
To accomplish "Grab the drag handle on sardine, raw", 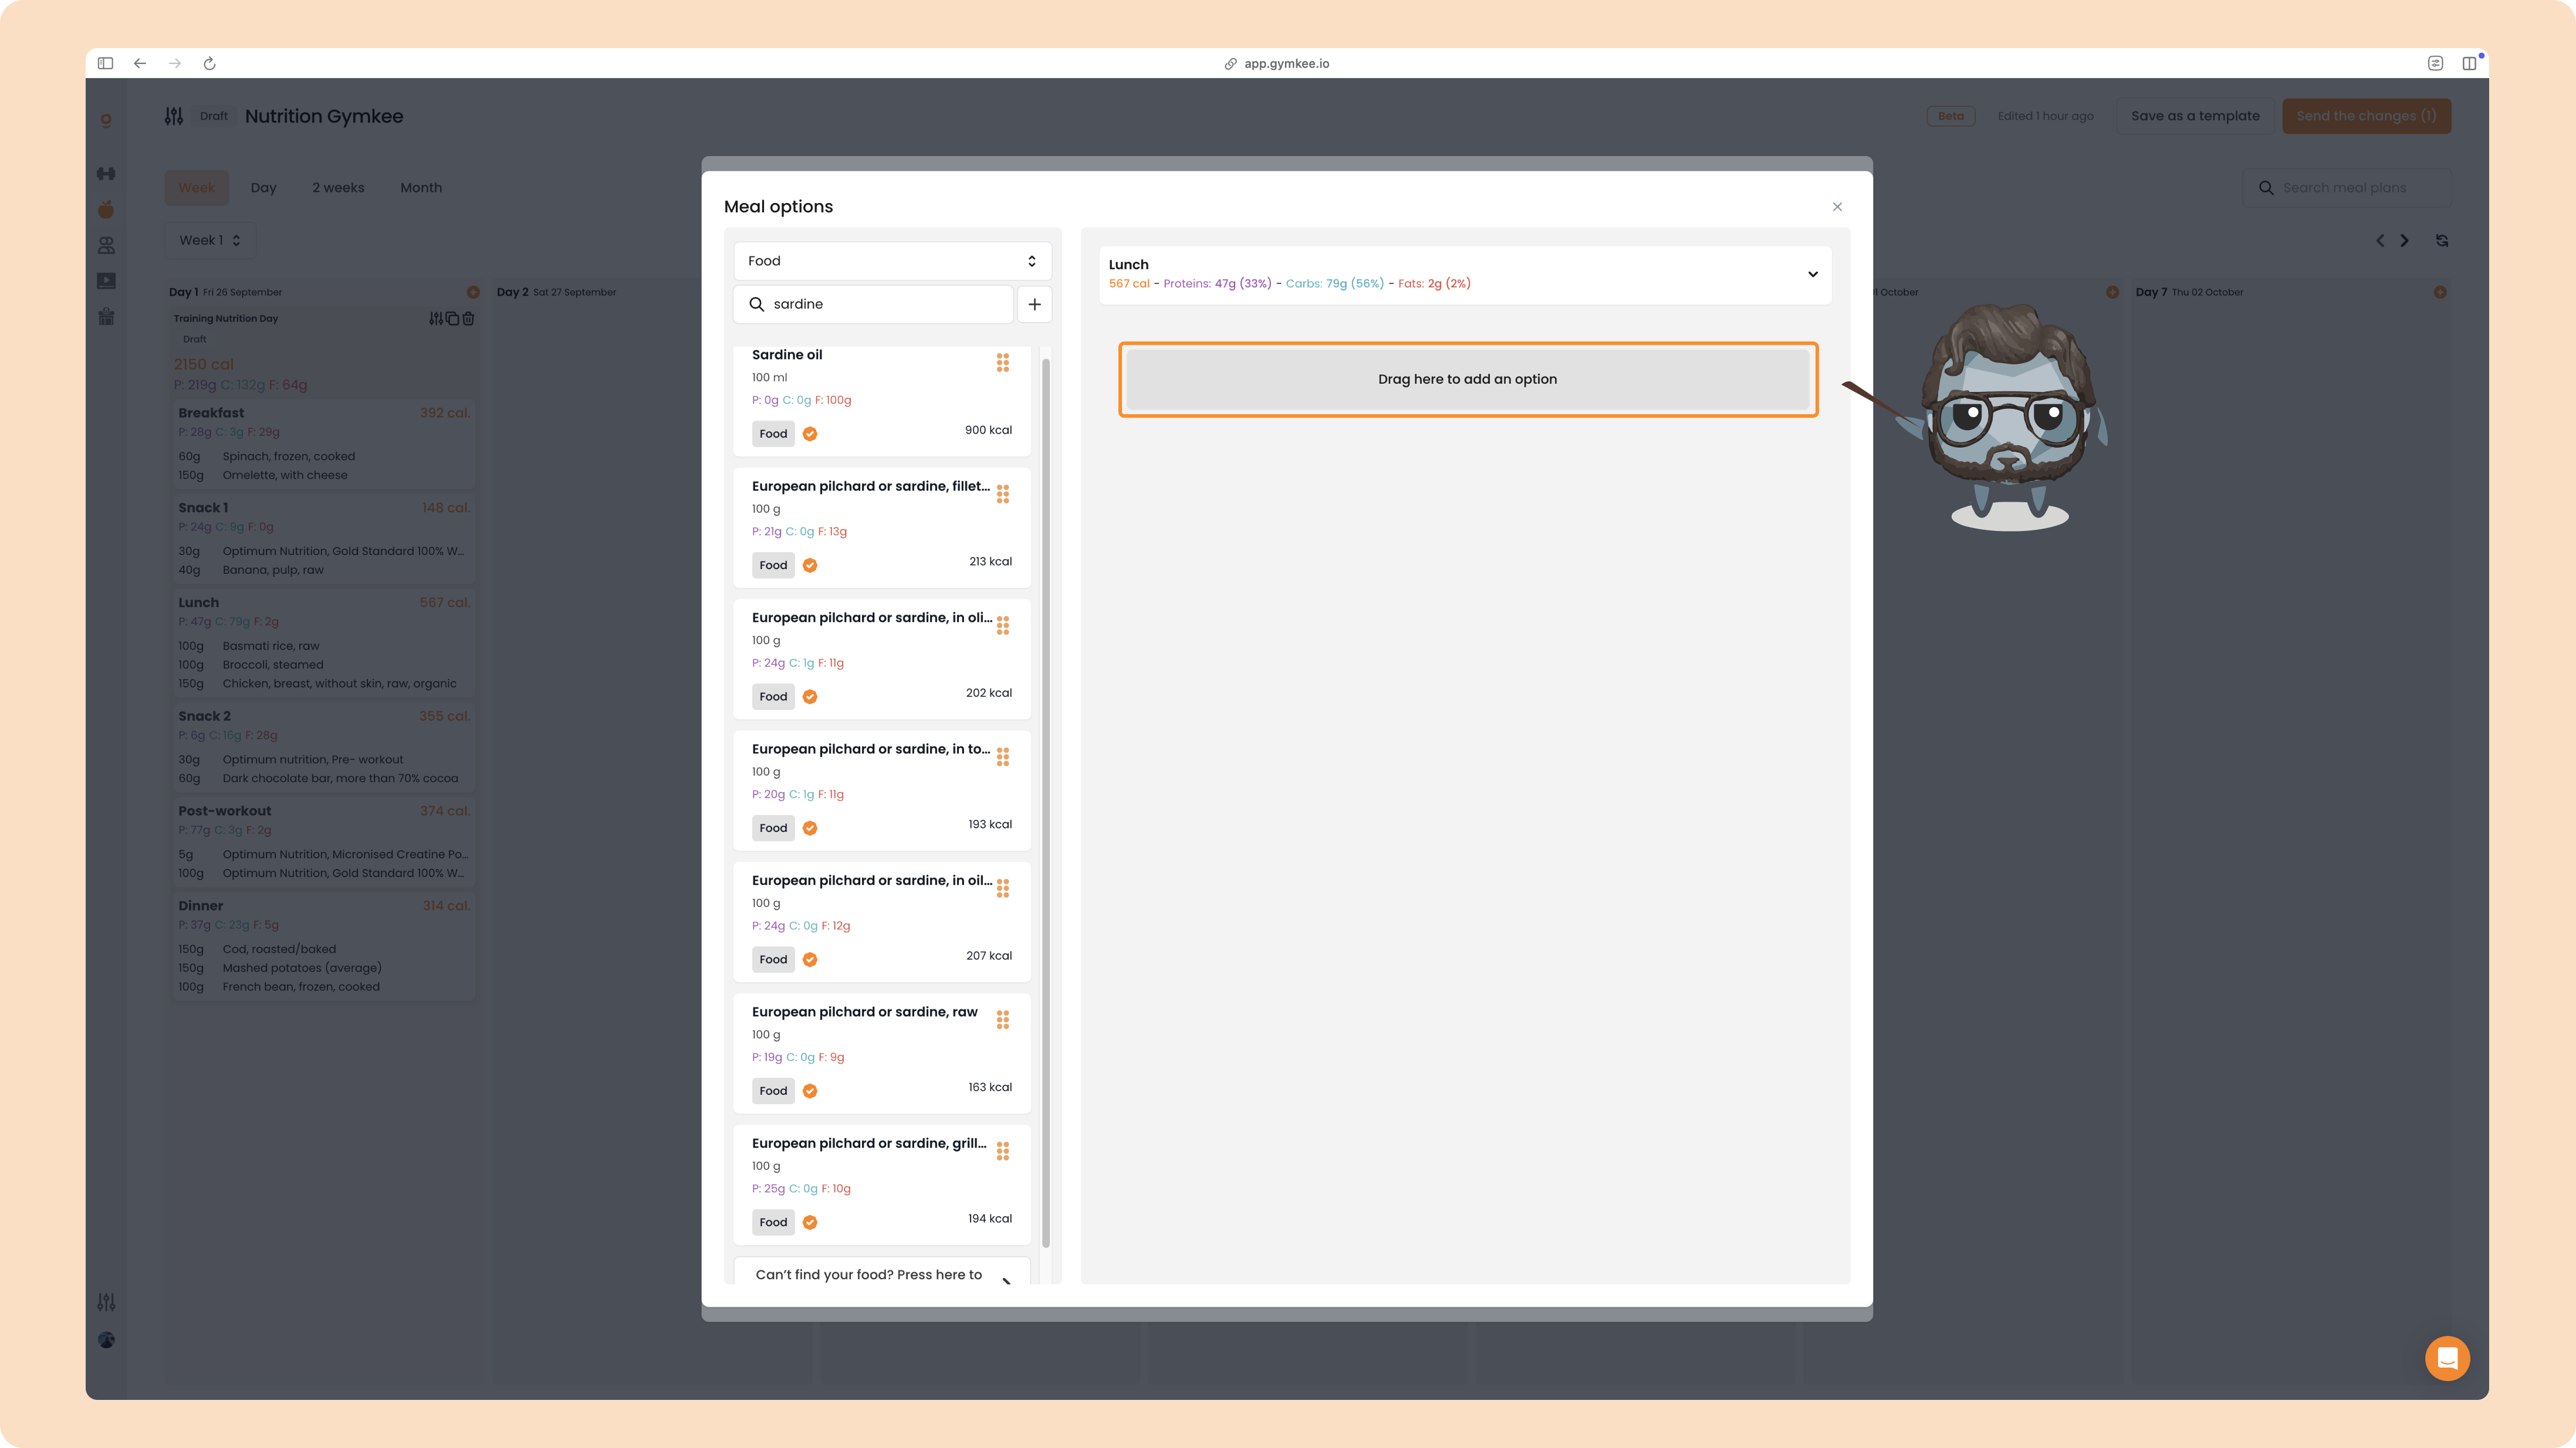I will (x=1002, y=1020).
